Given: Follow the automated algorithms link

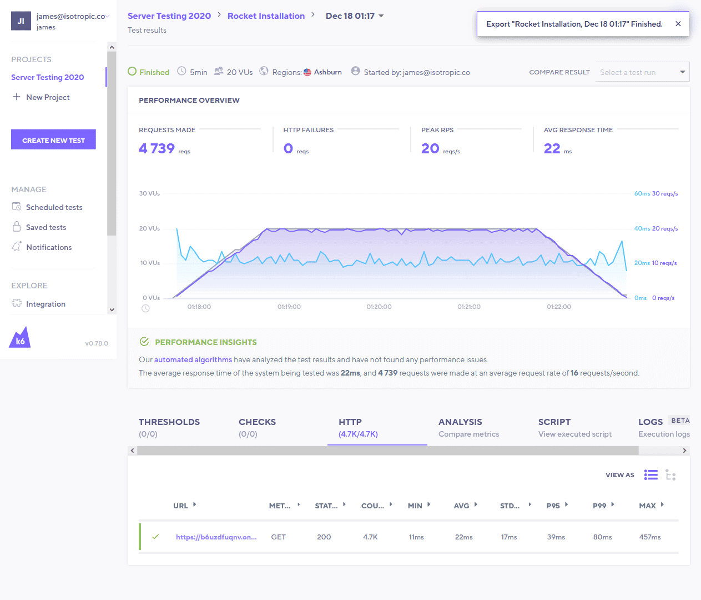Looking at the screenshot, I should 193,359.
